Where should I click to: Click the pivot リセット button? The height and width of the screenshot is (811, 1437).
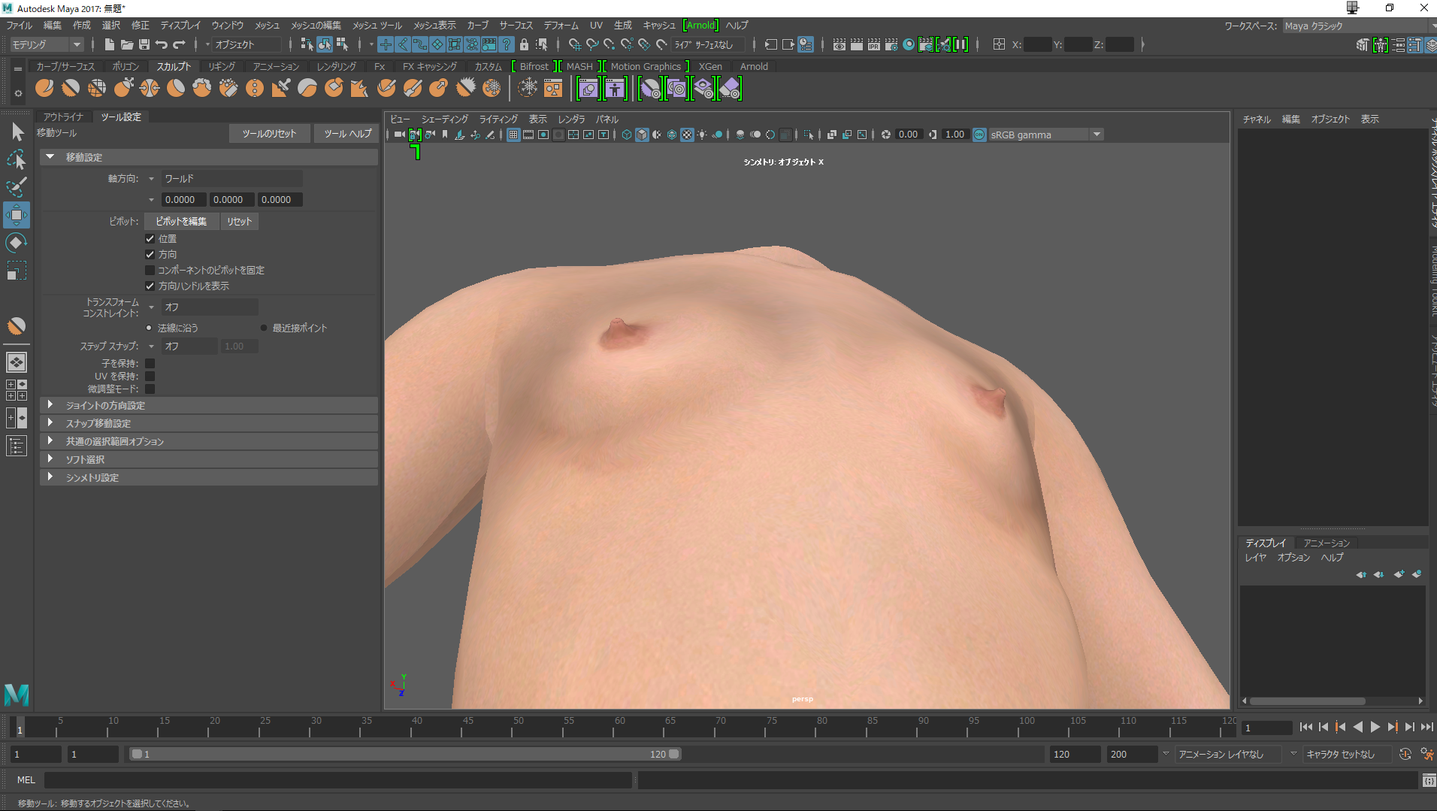tap(240, 222)
